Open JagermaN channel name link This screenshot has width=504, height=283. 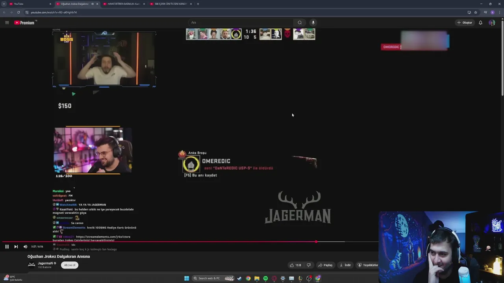point(45,263)
